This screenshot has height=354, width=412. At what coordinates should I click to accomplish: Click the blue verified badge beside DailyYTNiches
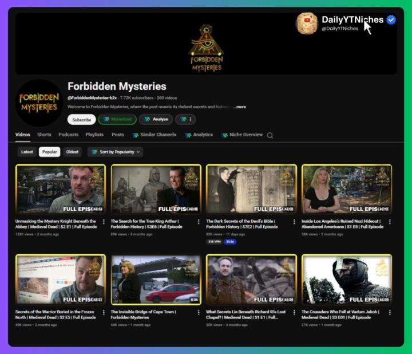pos(391,19)
